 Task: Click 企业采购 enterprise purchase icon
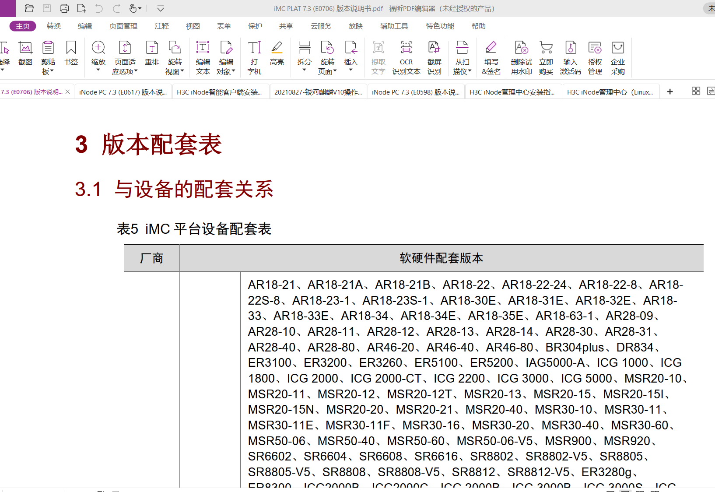618,58
